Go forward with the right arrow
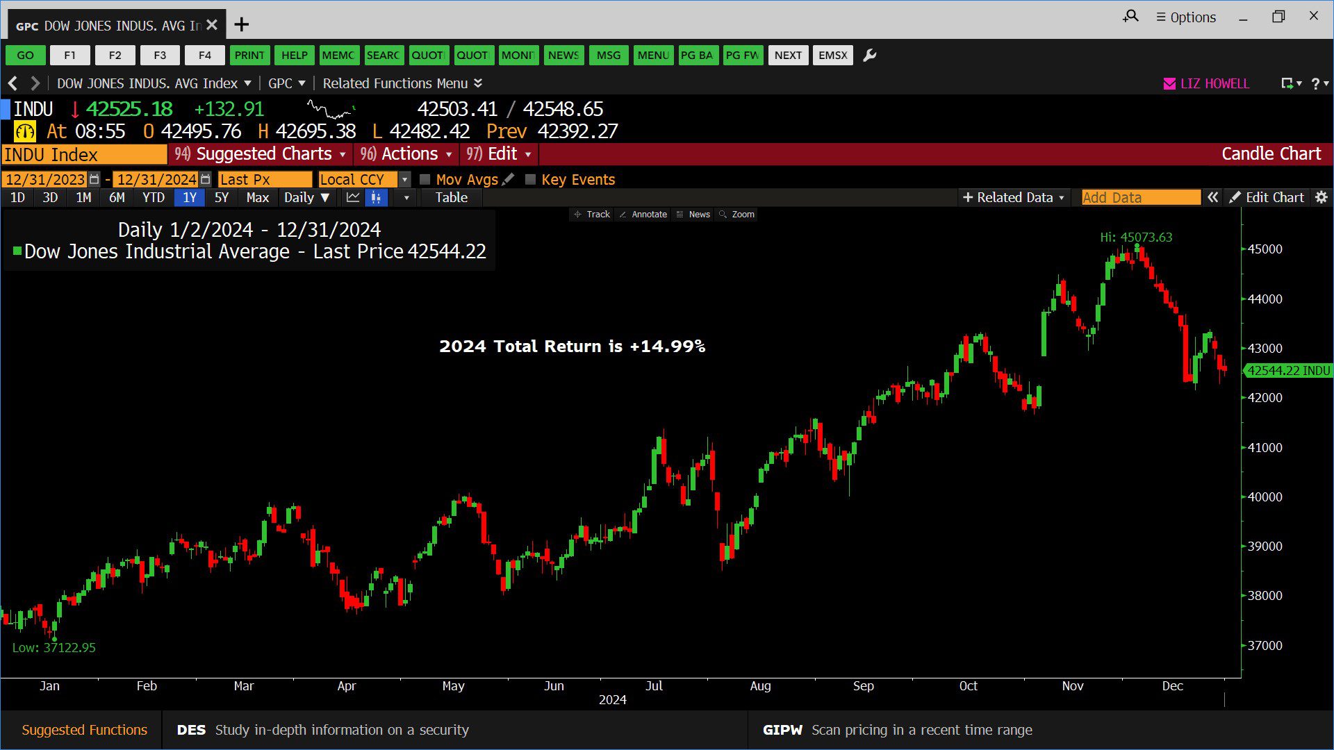The image size is (1334, 750). [35, 83]
